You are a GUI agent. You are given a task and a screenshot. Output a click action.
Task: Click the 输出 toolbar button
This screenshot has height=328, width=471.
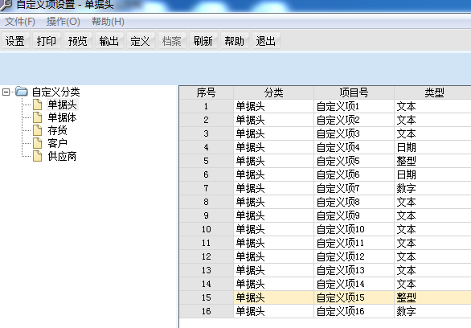tap(109, 41)
